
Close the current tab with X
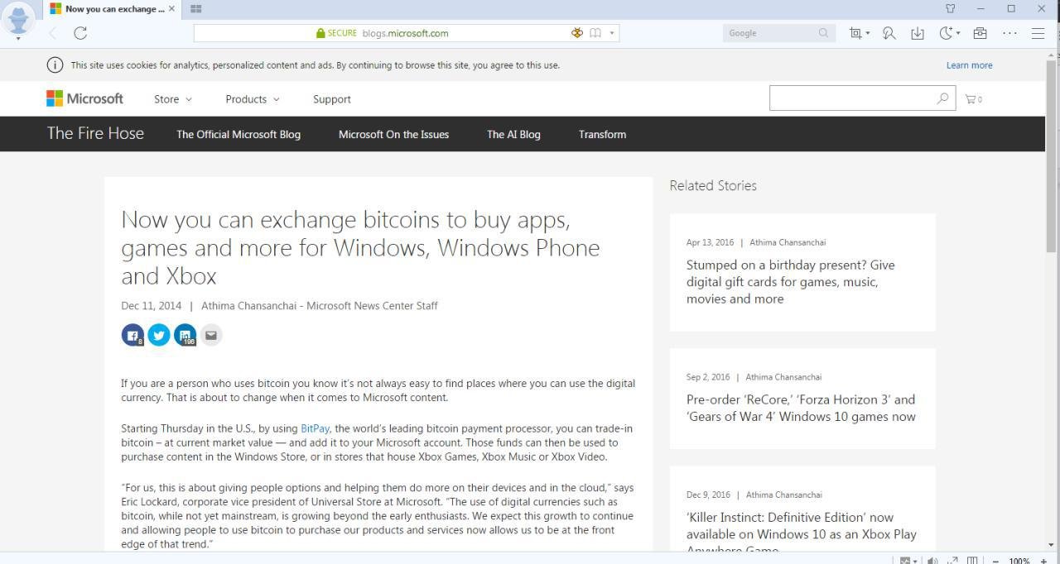171,9
